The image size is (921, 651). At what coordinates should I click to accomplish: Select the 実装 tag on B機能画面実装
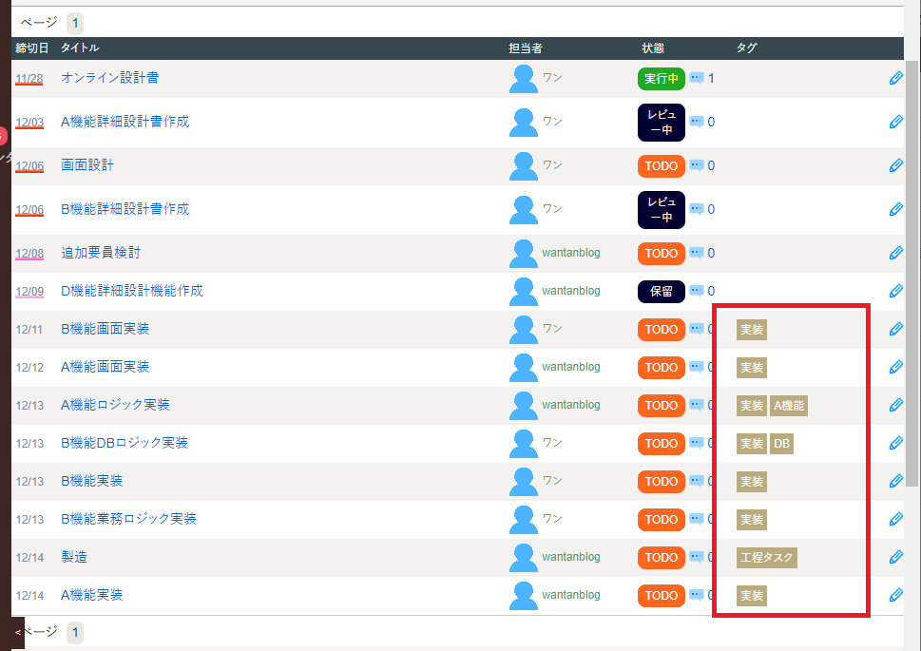(x=751, y=330)
